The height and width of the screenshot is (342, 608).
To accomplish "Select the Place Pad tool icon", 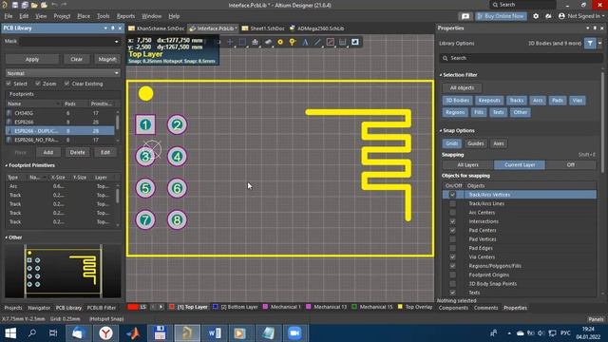I will click(280, 42).
